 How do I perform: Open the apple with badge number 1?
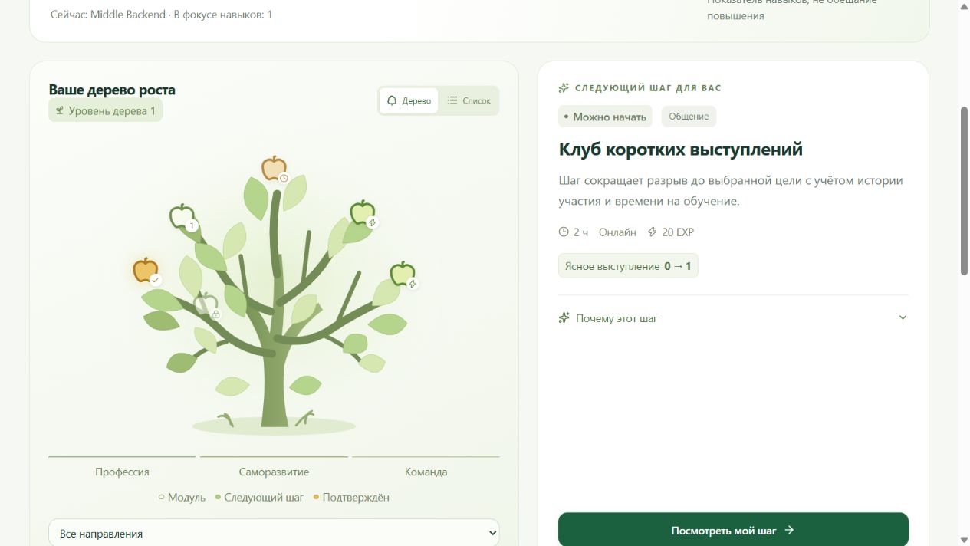point(182,217)
